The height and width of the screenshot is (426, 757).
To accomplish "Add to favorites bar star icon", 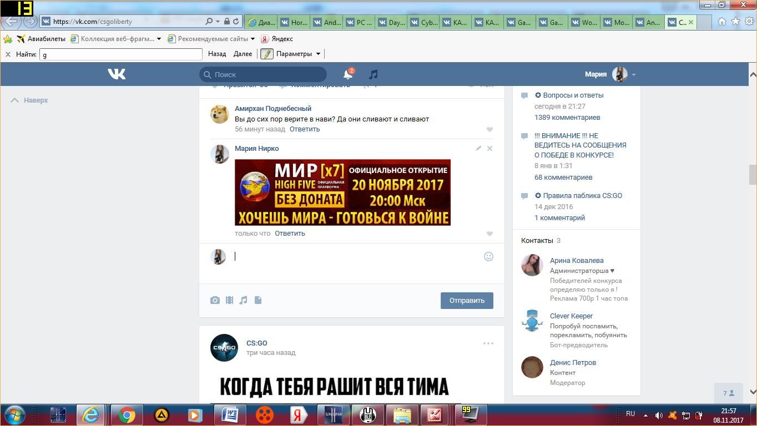I will pyautogui.click(x=8, y=39).
